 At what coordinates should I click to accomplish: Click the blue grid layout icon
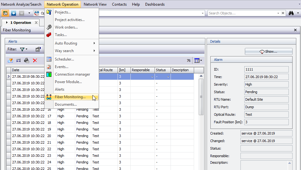tap(197, 61)
